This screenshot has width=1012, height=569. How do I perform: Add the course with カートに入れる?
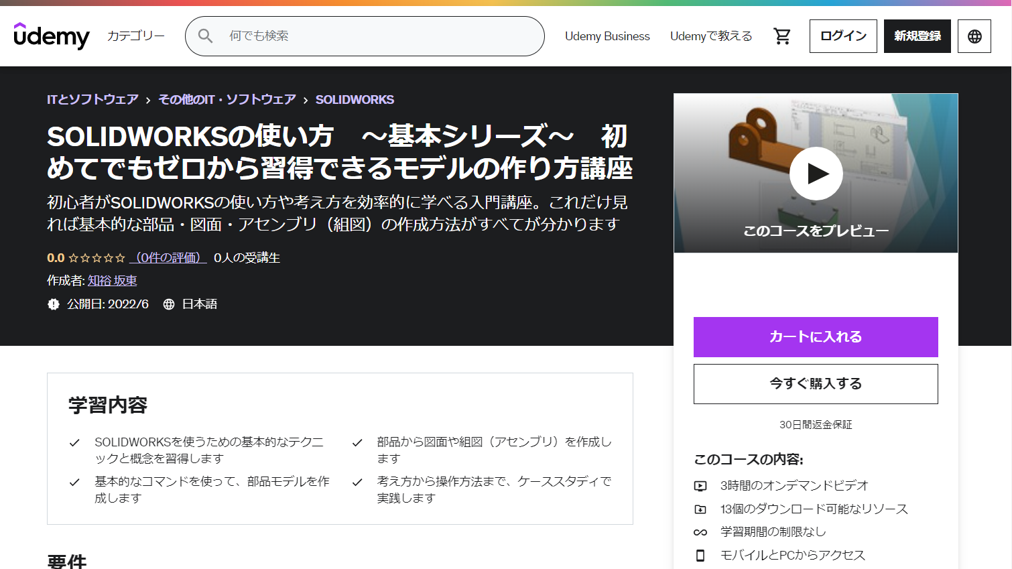816,337
